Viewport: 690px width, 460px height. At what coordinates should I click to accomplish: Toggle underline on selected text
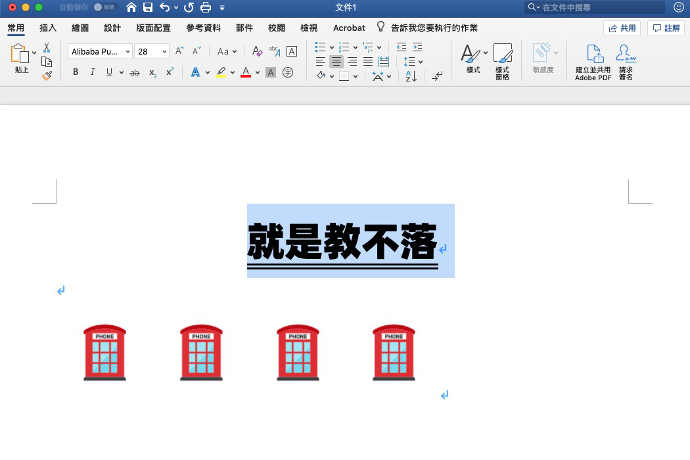pyautogui.click(x=108, y=72)
